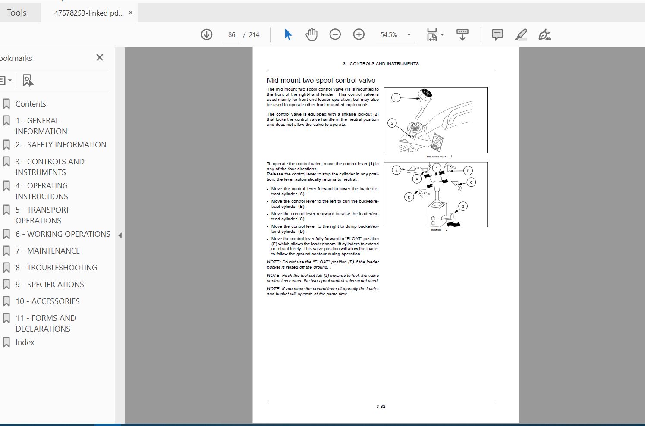This screenshot has width=645, height=426.
Task: Open the fit page scrolling options icon
Action: (x=435, y=34)
